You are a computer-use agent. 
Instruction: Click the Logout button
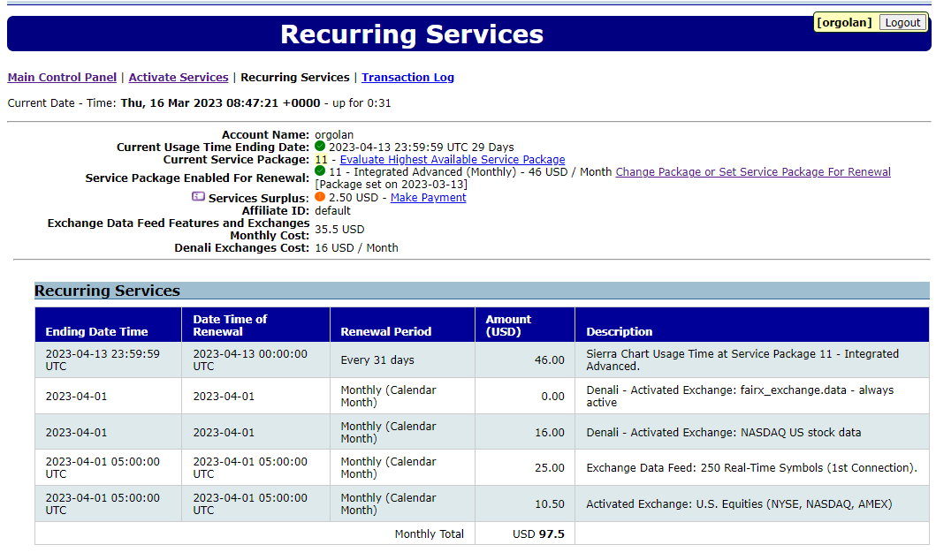click(x=902, y=23)
